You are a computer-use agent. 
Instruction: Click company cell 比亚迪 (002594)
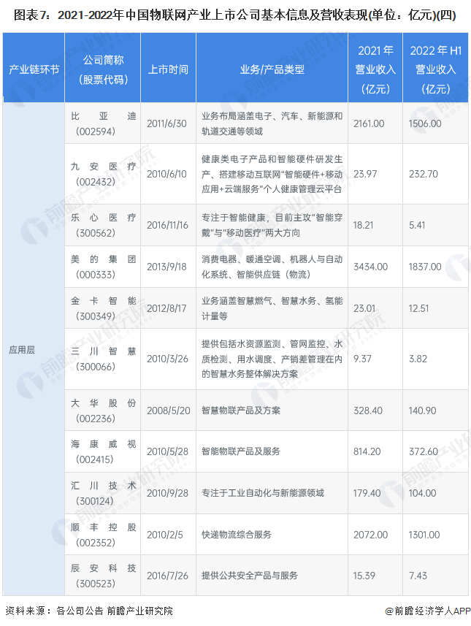[103, 123]
